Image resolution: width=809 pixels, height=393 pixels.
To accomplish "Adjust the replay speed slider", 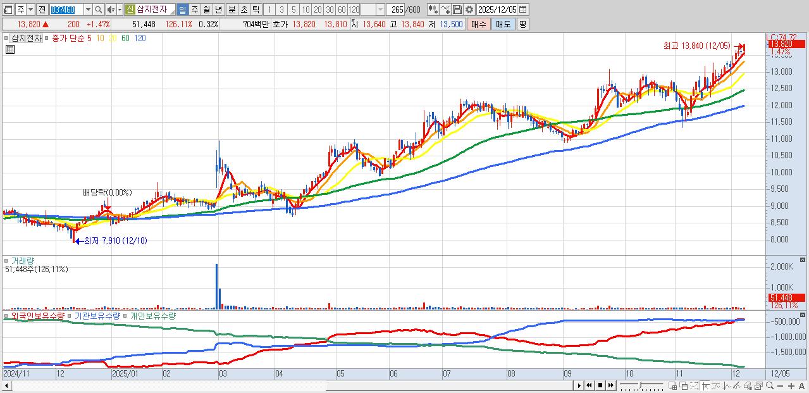I will [641, 385].
